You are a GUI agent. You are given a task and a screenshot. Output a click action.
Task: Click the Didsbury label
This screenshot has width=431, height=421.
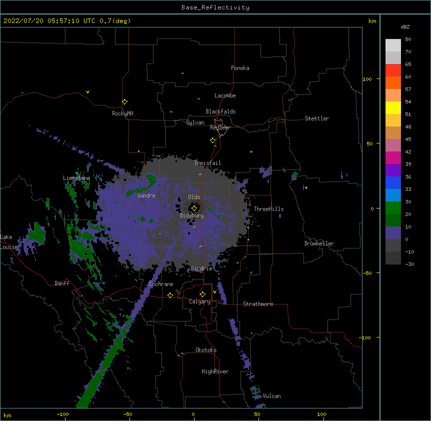192,215
